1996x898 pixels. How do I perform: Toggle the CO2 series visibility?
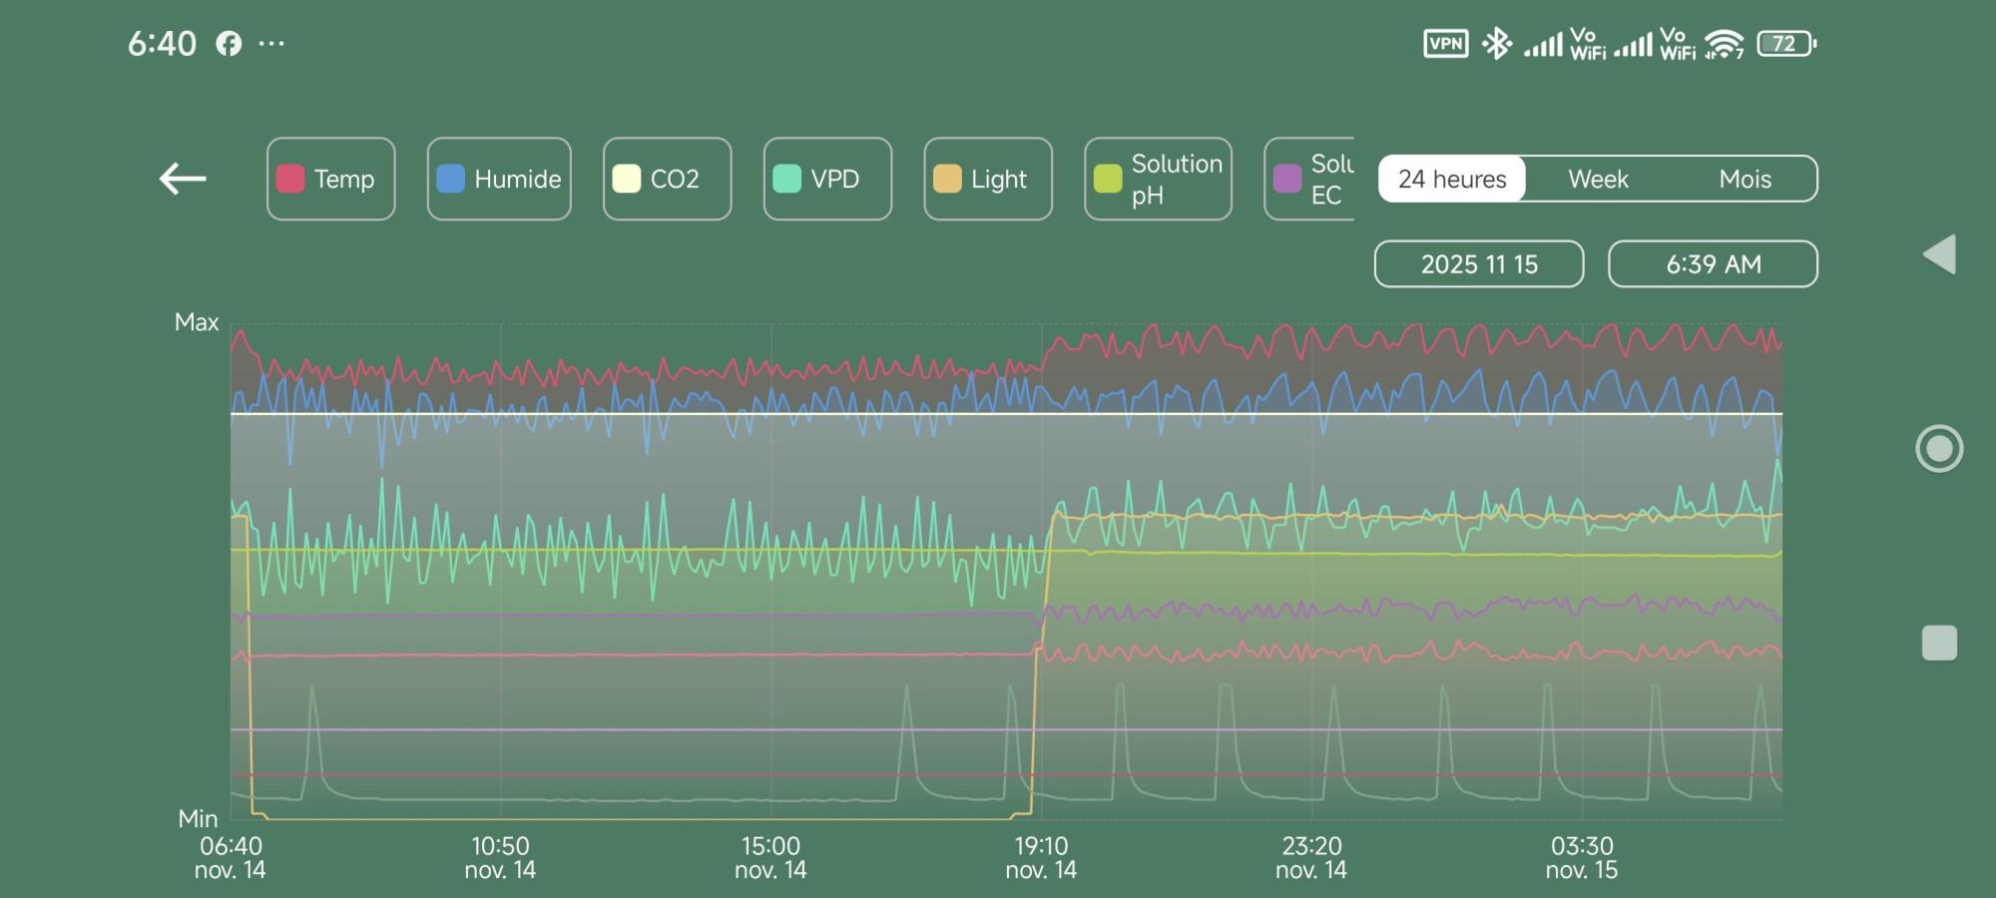tap(667, 179)
